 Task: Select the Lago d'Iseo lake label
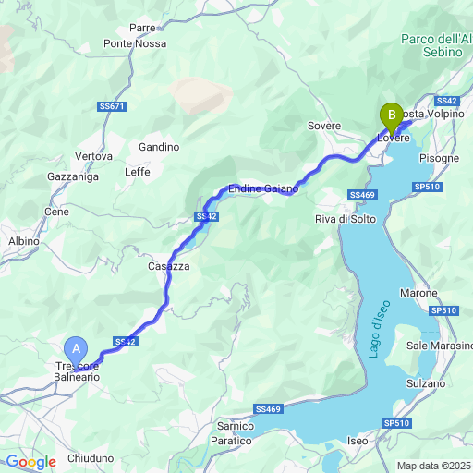coord(379,329)
